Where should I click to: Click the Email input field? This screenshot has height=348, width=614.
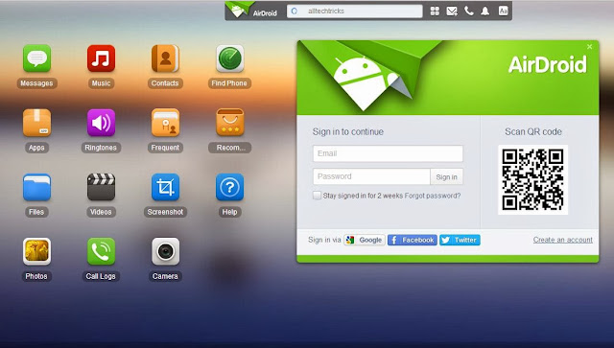[x=388, y=153]
